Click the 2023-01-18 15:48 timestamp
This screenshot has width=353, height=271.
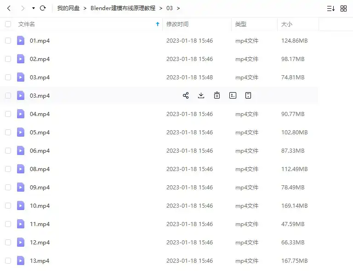tap(189, 77)
